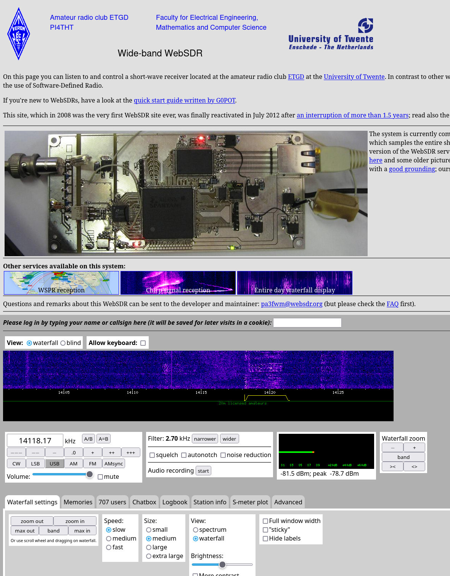Screen dimensions: 450x576
Task: Enable the noise reduction checkbox
Action: click(x=223, y=455)
